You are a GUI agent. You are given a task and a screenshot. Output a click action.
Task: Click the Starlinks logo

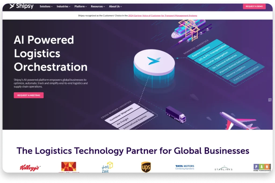point(223,168)
